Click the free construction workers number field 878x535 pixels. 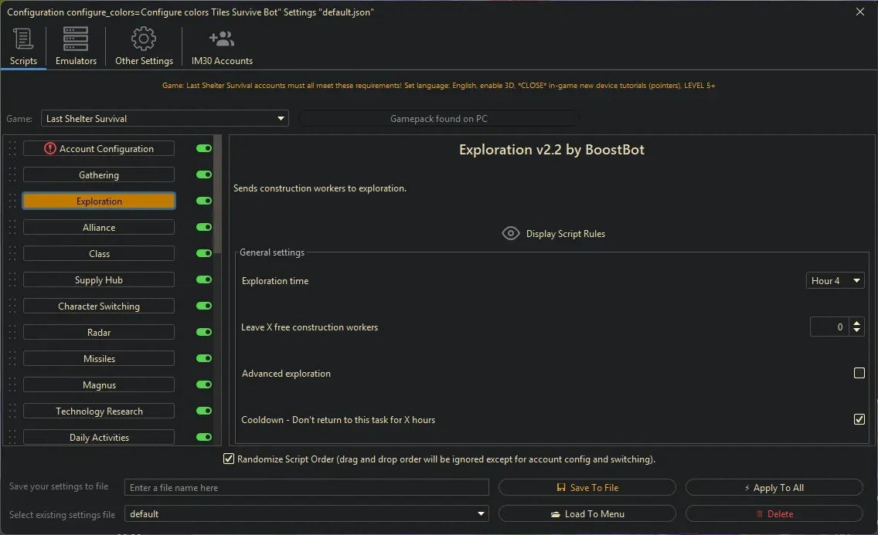[x=829, y=327]
